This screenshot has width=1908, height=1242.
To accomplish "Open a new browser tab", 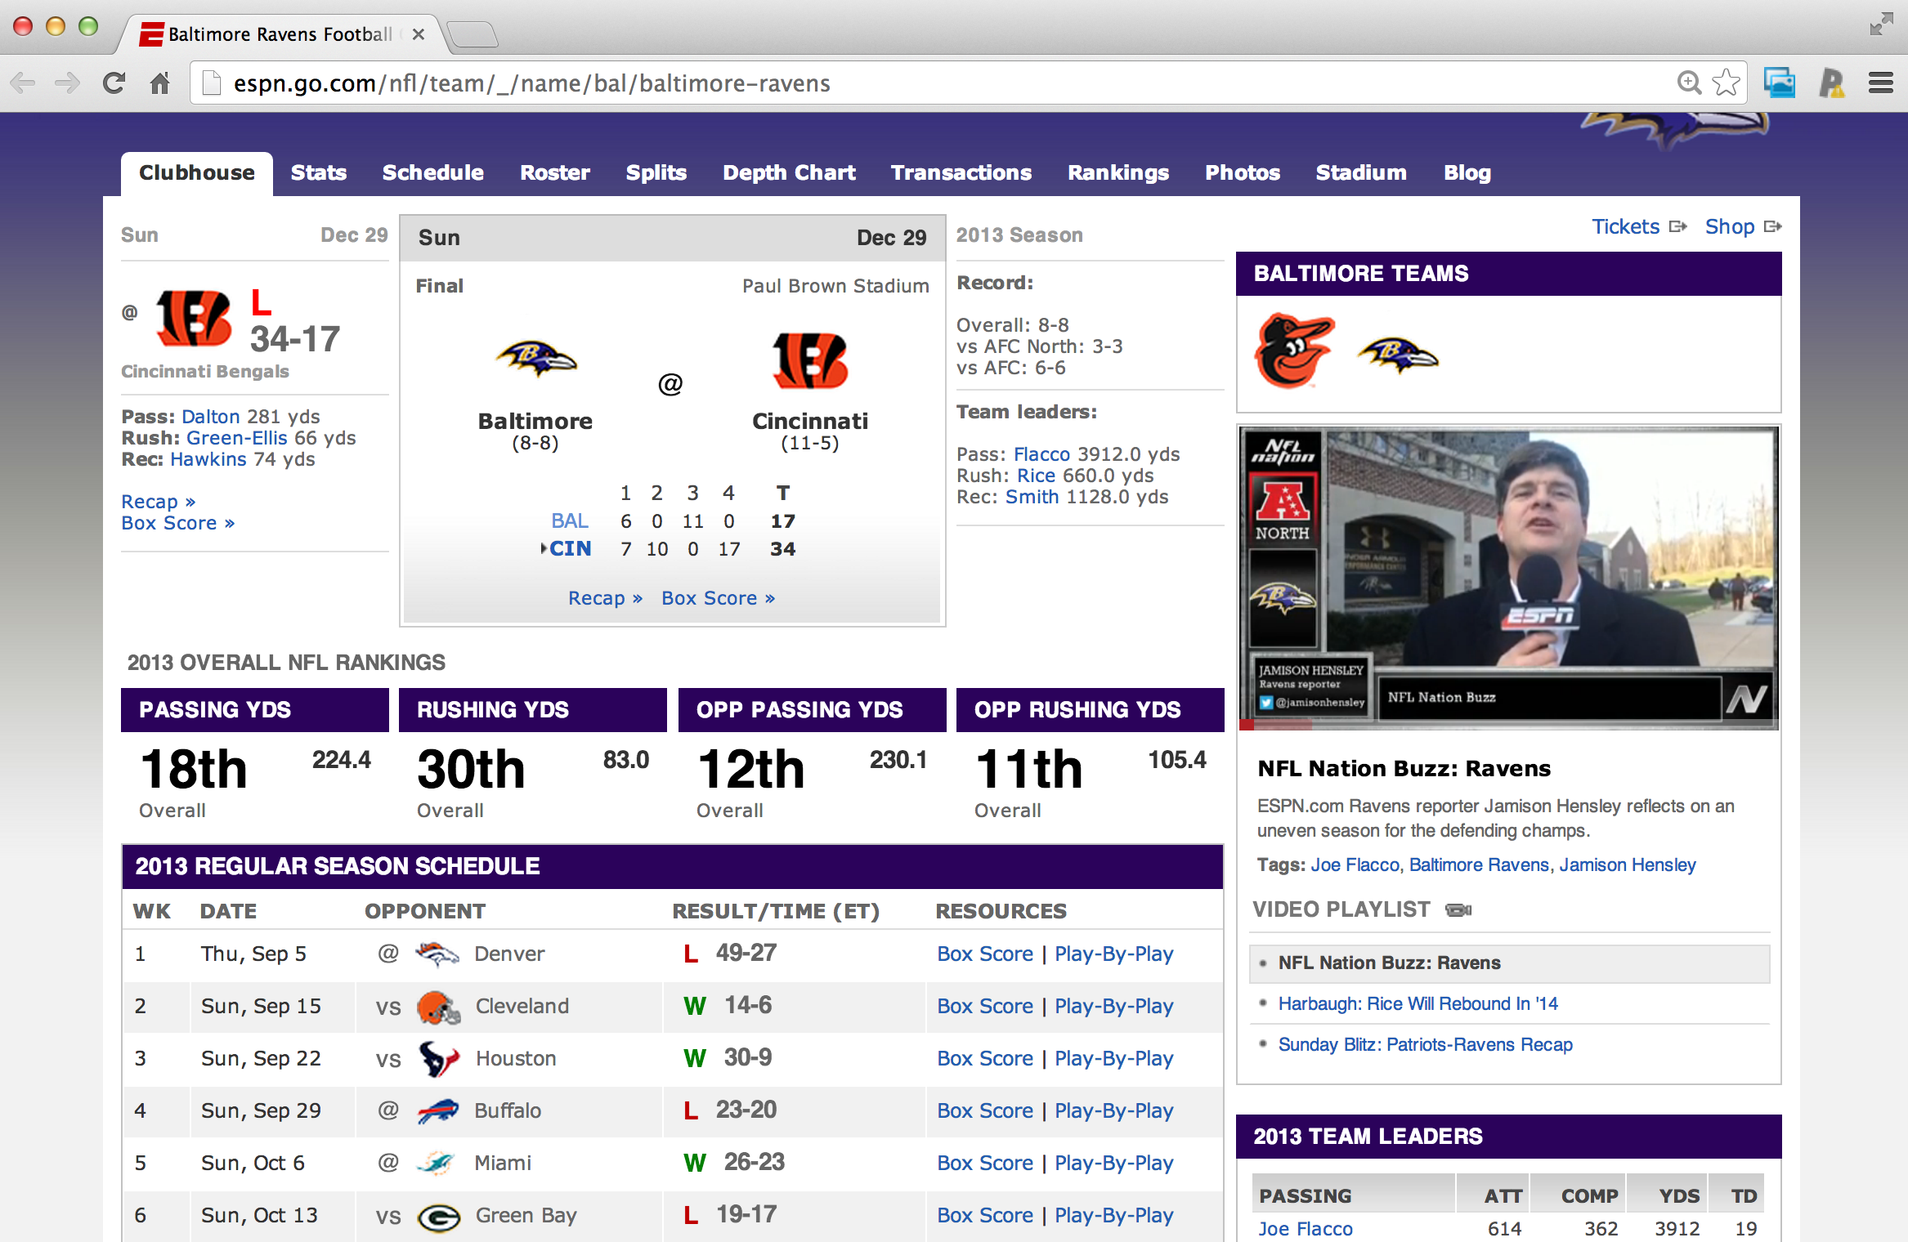I will [473, 34].
